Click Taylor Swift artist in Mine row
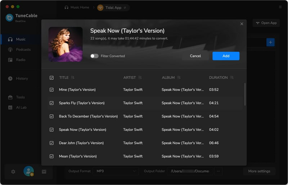Image resolution: width=288 pixels, height=185 pixels. 133,90
